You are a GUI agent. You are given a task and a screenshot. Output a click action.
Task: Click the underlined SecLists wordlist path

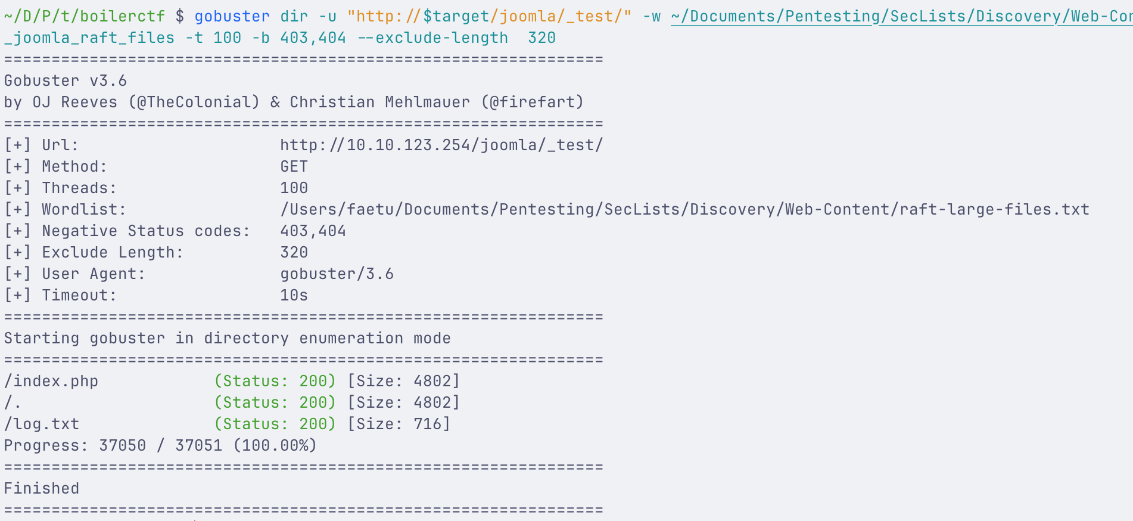tap(902, 16)
